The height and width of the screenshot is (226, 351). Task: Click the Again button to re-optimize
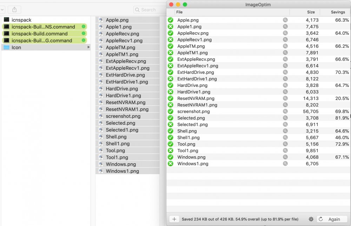[x=332, y=219]
